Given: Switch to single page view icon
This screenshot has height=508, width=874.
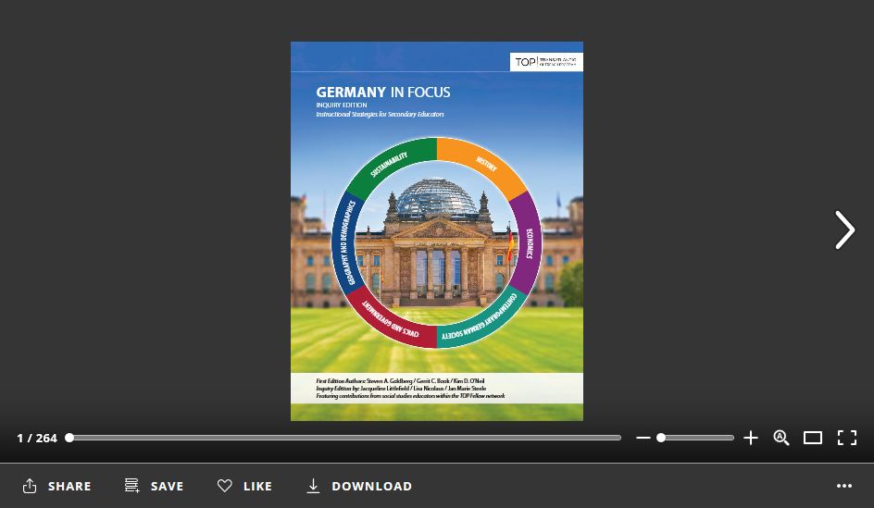Looking at the screenshot, I should point(813,438).
